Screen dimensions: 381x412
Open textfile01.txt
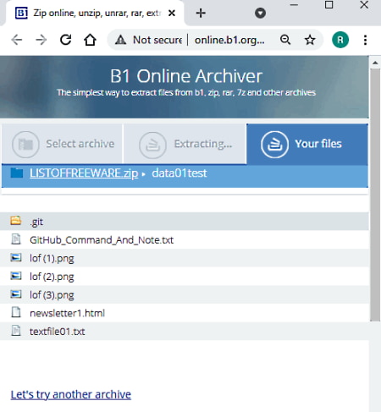[58, 332]
